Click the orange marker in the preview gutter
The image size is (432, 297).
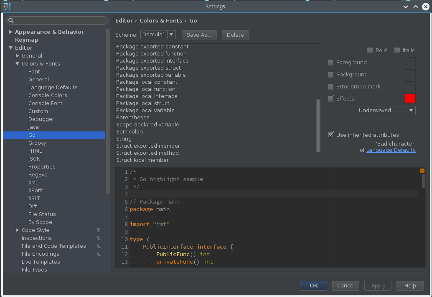(422, 171)
